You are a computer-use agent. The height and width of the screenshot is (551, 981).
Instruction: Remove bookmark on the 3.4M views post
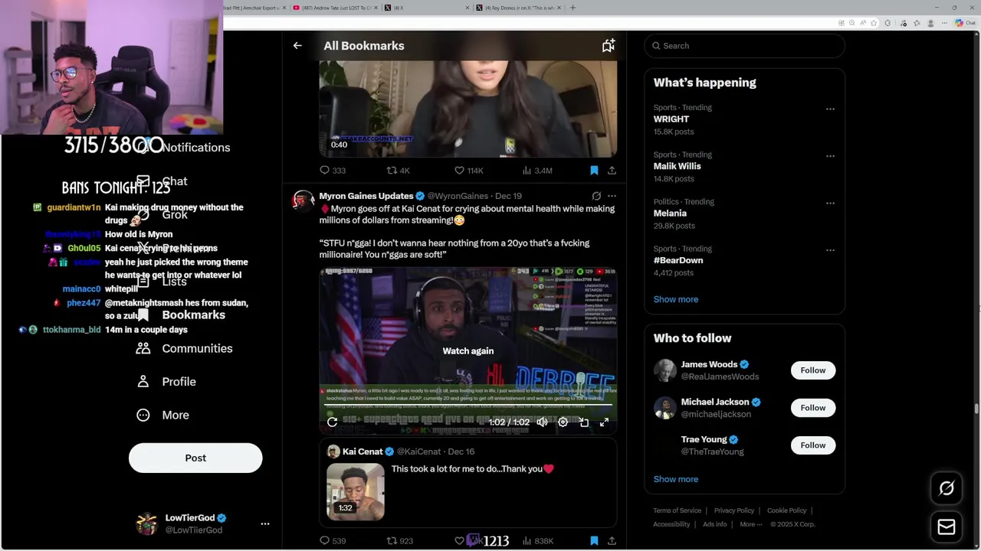594,171
